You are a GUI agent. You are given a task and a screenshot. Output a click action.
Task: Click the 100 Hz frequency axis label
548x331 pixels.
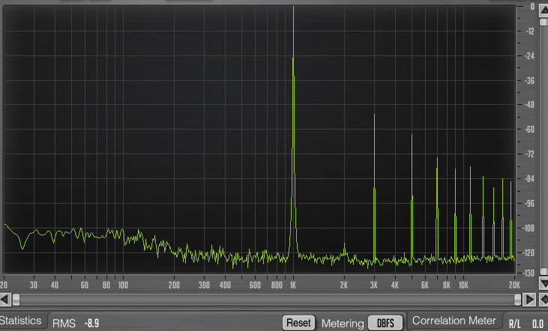(x=123, y=285)
